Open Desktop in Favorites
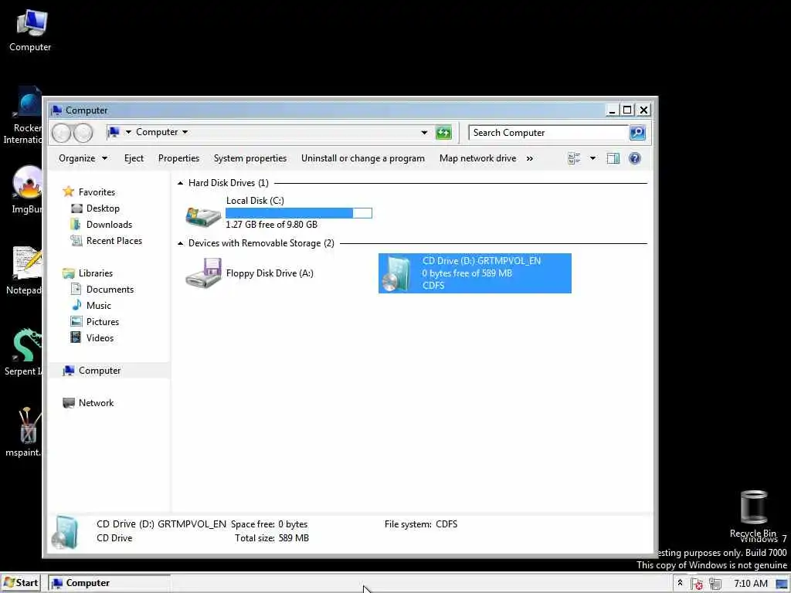 (x=103, y=208)
